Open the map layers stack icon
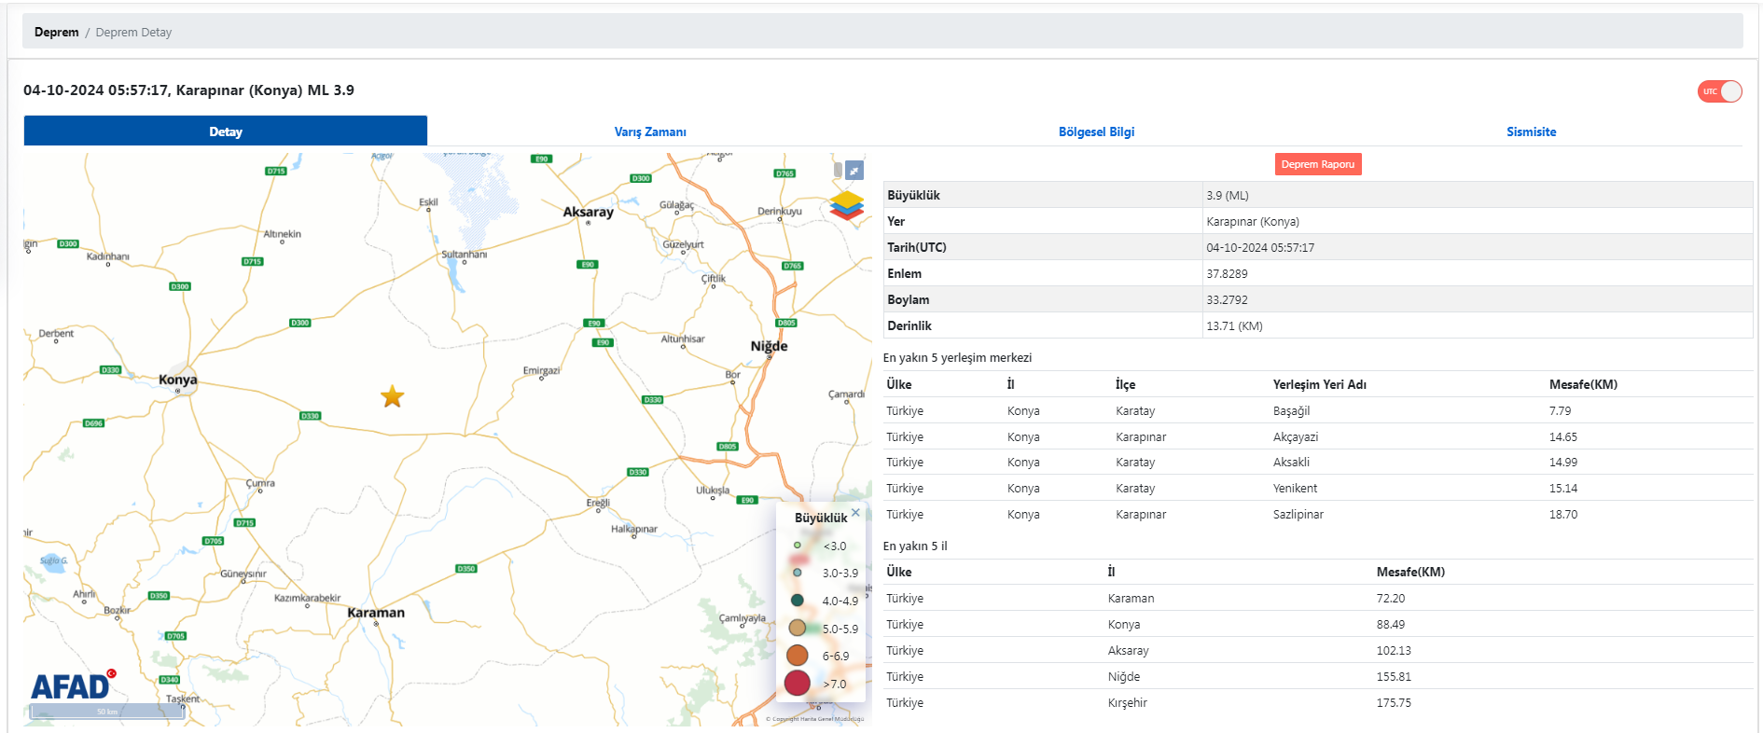Image resolution: width=1763 pixels, height=733 pixels. pyautogui.click(x=847, y=205)
